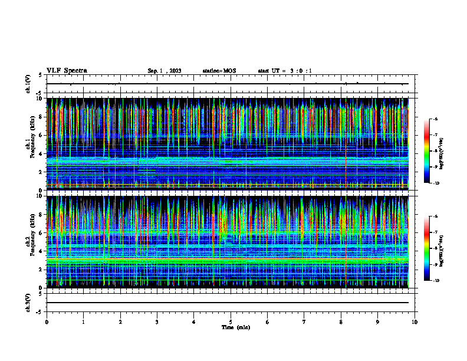467x361 pixels.
Task: Click the '0' tick label on time axis
Action: [47, 322]
